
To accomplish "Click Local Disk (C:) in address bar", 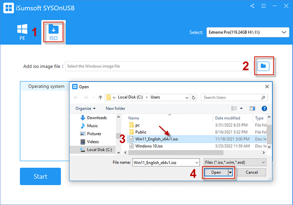I will pos(130,97).
